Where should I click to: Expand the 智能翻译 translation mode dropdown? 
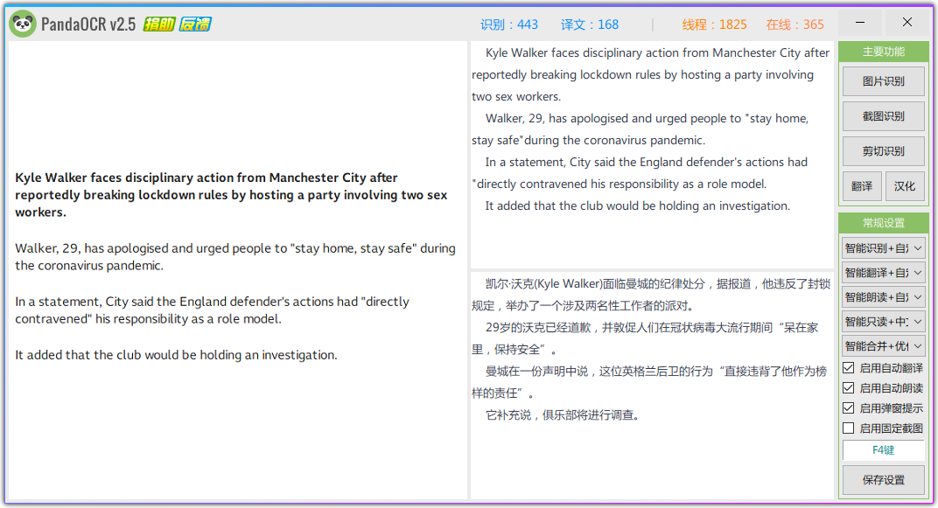click(883, 272)
